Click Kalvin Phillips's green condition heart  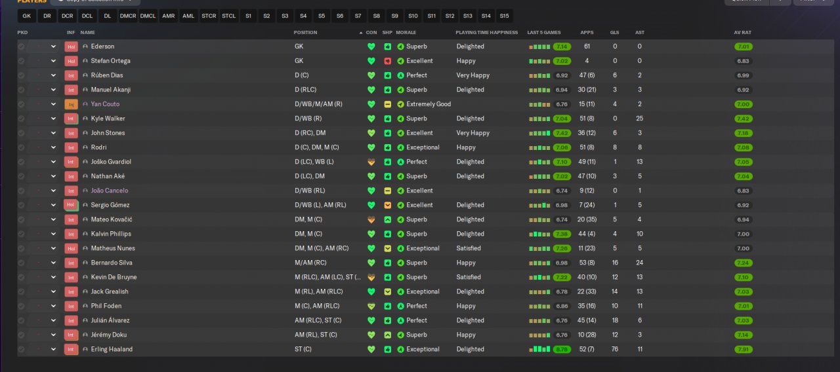[371, 234]
